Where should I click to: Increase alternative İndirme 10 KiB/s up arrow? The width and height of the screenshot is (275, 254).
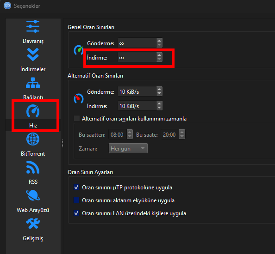point(159,103)
